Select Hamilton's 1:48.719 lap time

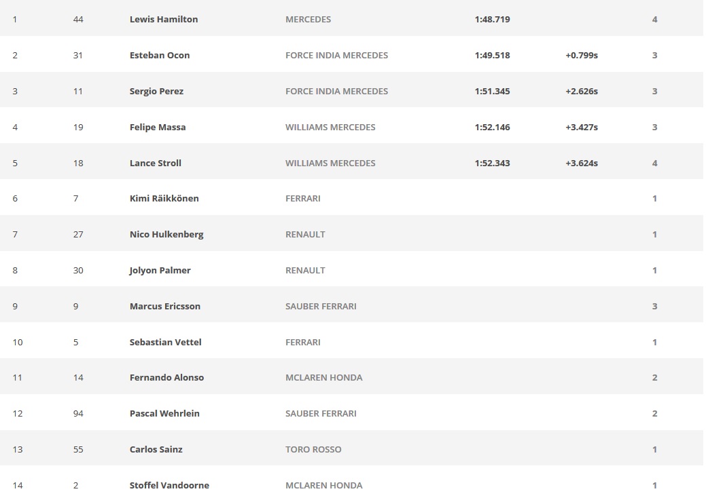coord(493,20)
